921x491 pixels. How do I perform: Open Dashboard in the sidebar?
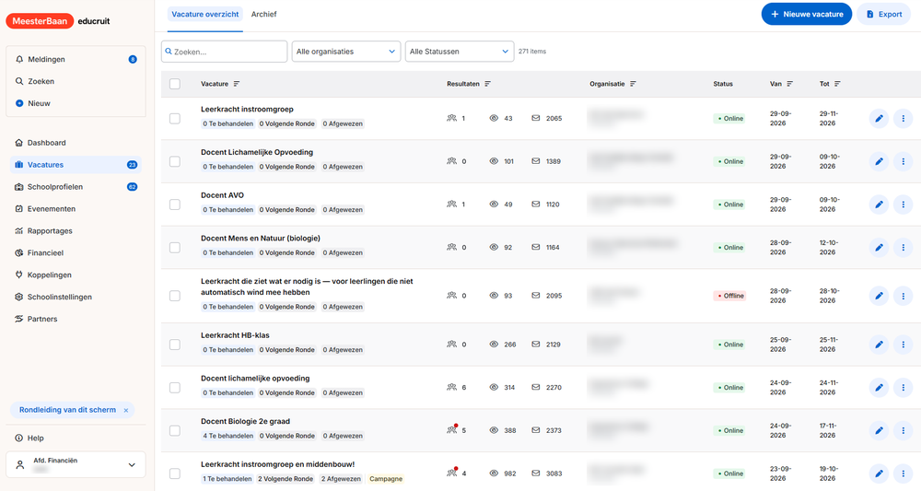click(76, 143)
